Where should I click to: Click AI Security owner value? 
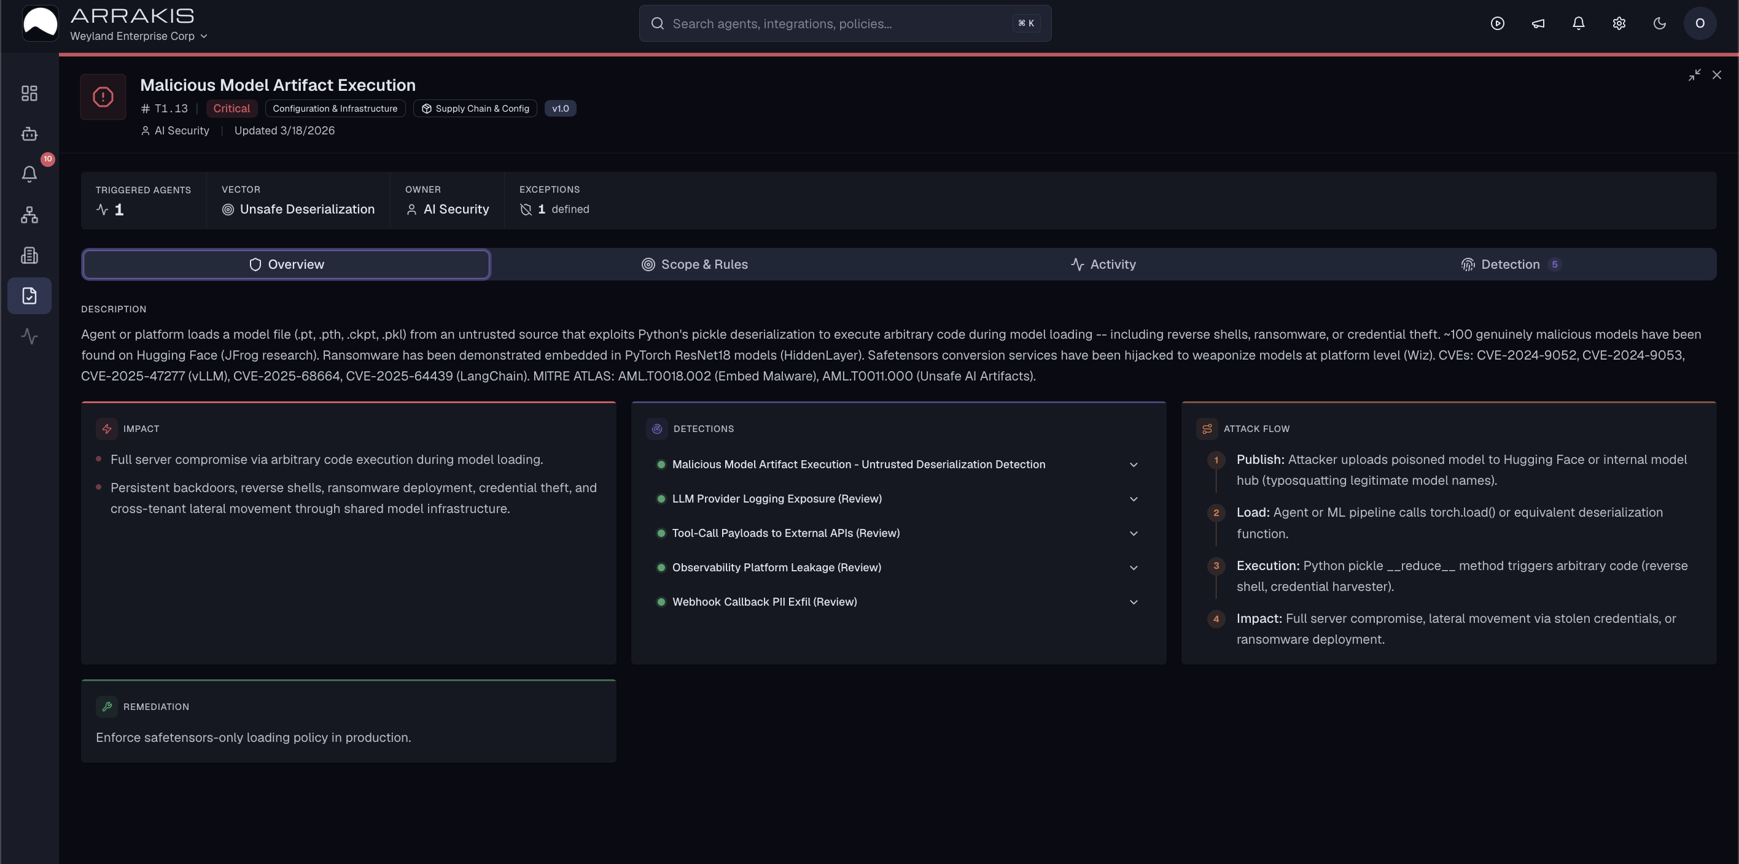pos(456,210)
